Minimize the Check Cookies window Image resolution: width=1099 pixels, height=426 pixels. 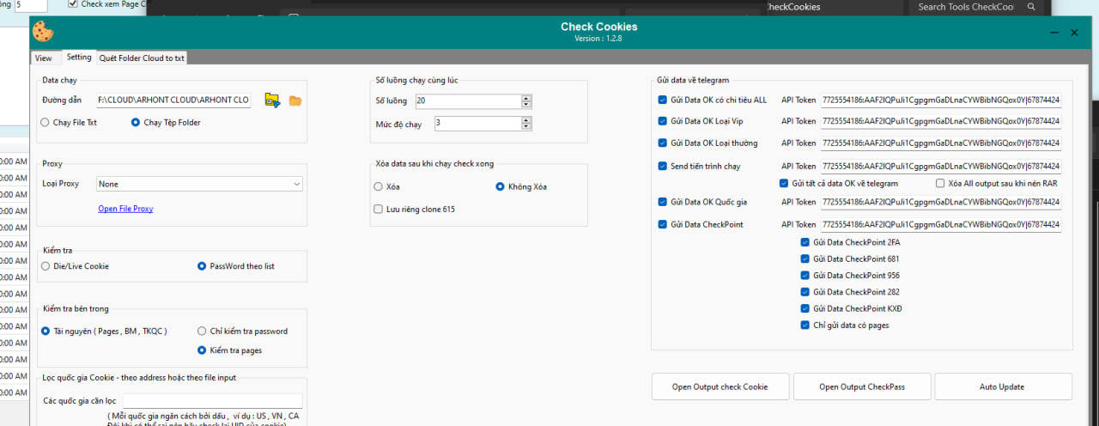tap(1053, 33)
